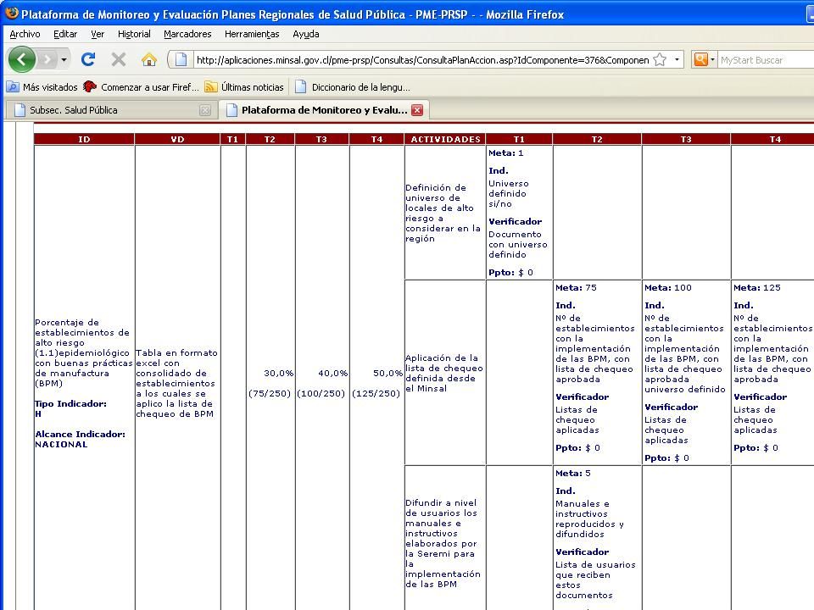This screenshot has height=610, width=814.
Task: Click the (125/250) ratio text
Action: click(376, 393)
